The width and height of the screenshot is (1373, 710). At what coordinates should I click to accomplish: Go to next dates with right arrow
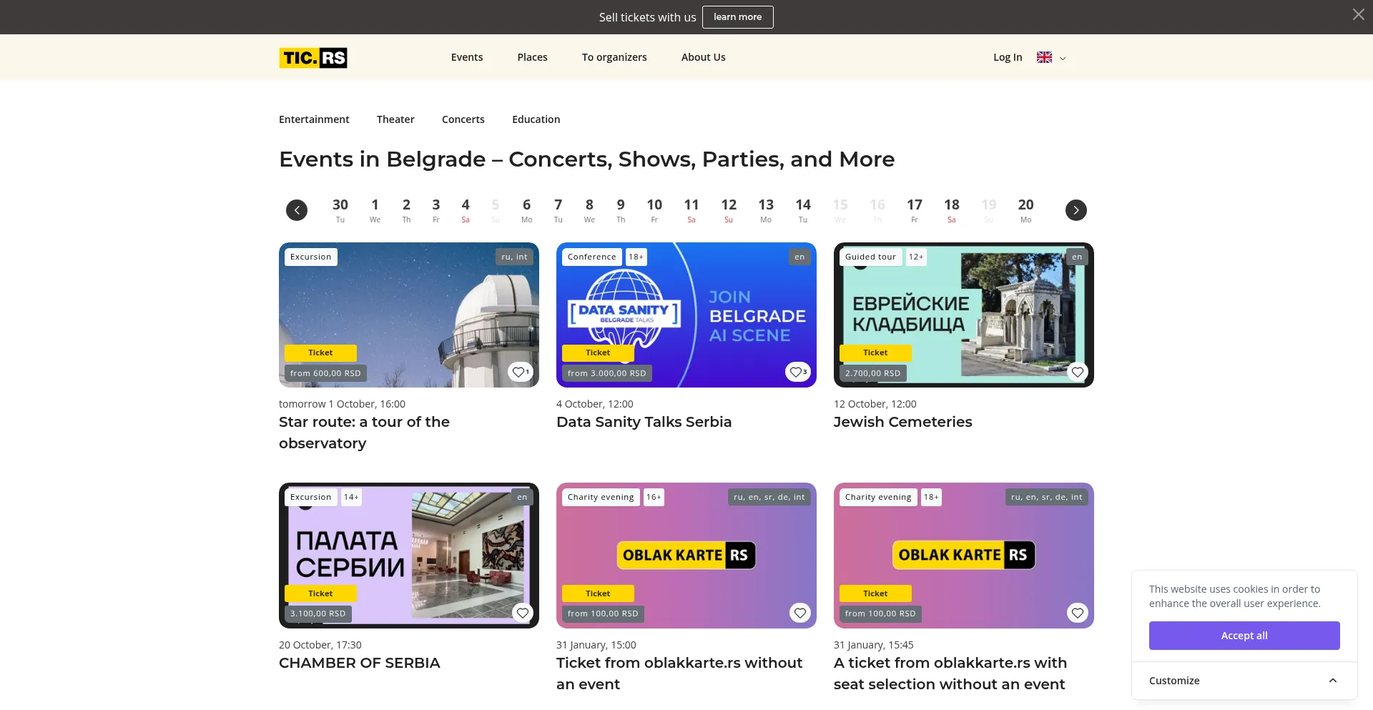point(1076,209)
